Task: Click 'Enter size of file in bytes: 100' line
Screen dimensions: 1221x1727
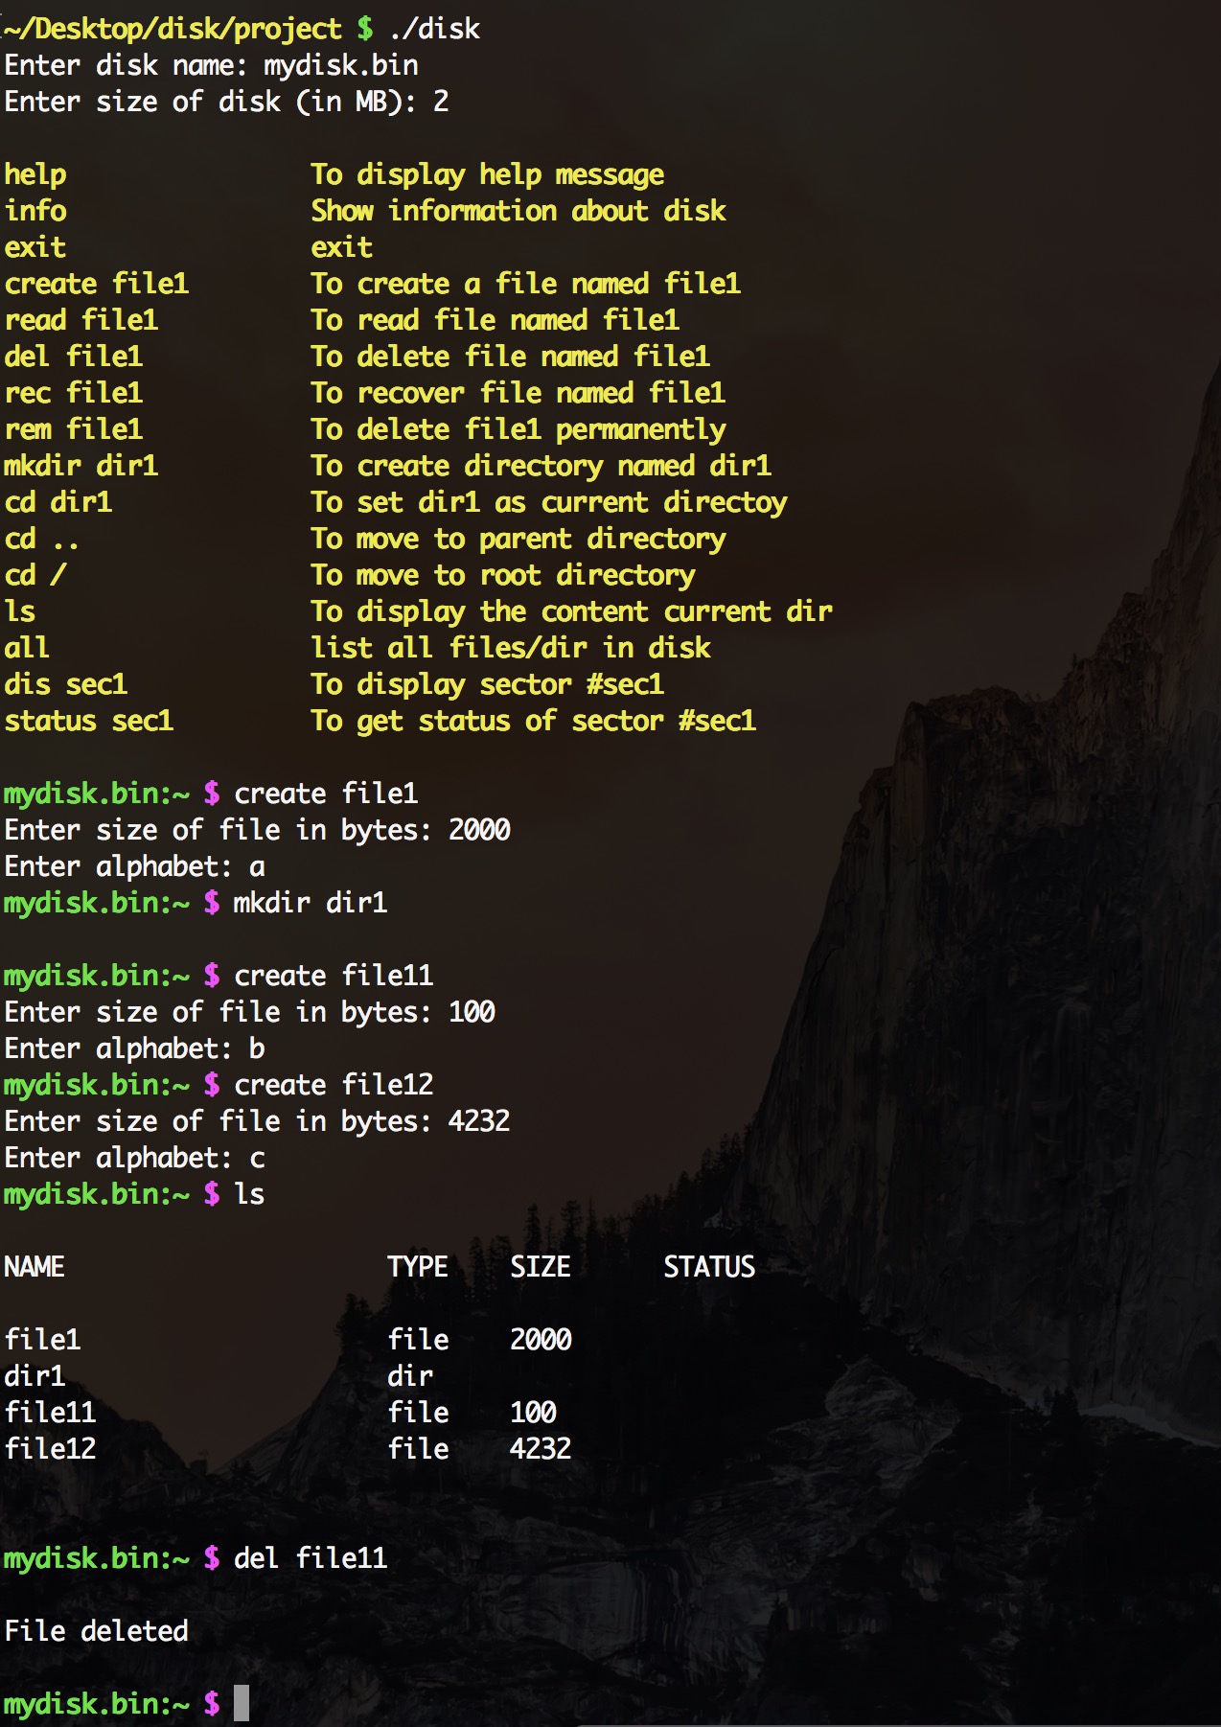Action: coord(250,1012)
